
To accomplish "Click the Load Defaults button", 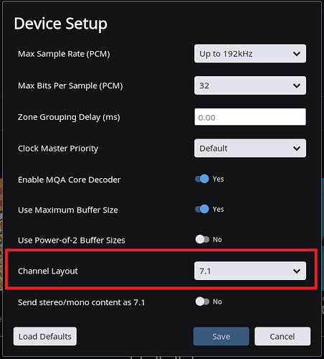I will click(45, 336).
